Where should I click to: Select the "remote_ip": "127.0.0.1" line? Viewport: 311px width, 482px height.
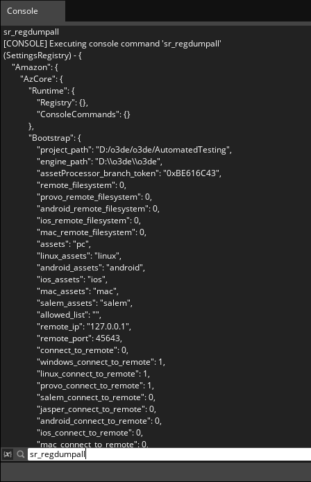click(x=84, y=327)
